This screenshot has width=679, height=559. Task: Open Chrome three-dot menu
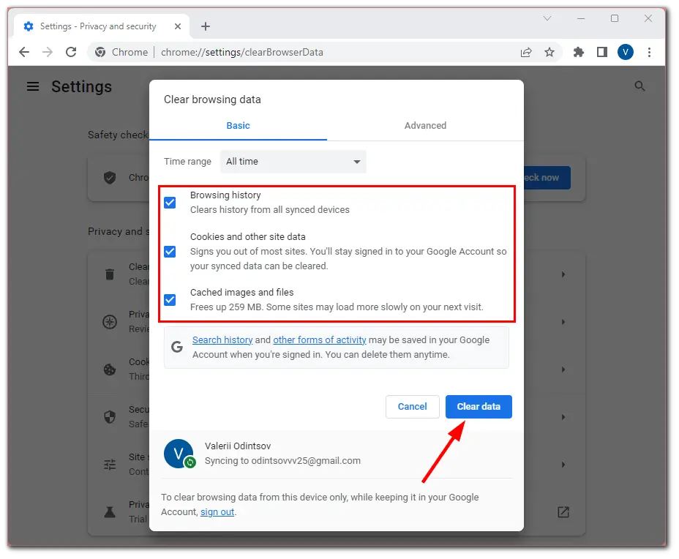click(x=649, y=53)
